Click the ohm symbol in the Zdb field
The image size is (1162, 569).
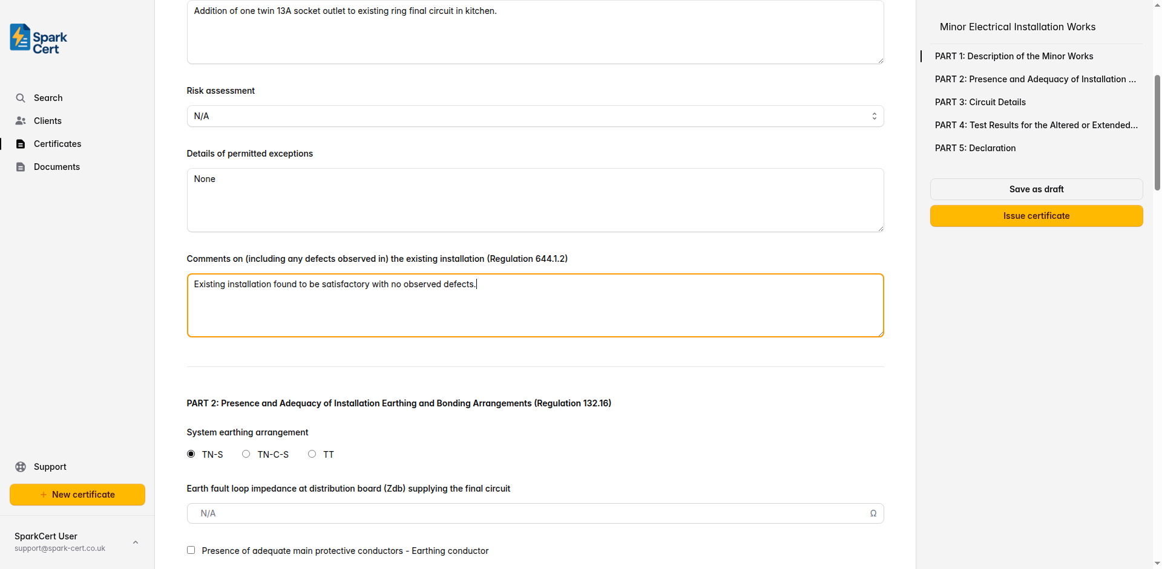[873, 513]
